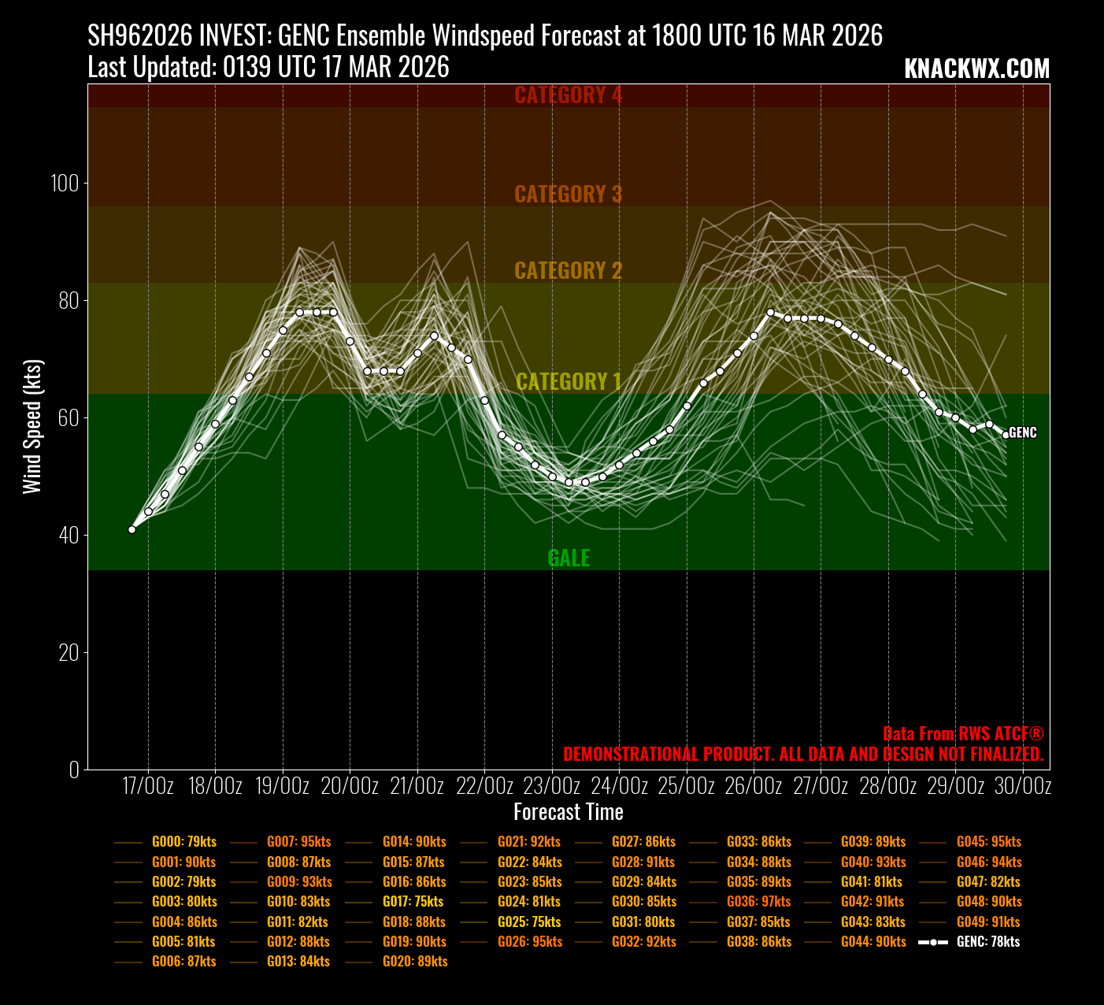This screenshot has height=1005, width=1104.
Task: Select the CATEGORY 2 band label
Action: coord(568,271)
